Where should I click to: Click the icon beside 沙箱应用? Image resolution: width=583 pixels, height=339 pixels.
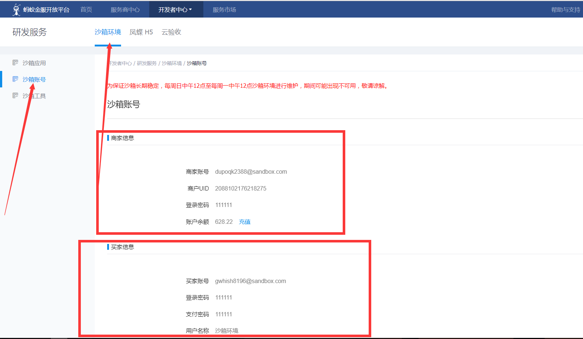pyautogui.click(x=15, y=63)
